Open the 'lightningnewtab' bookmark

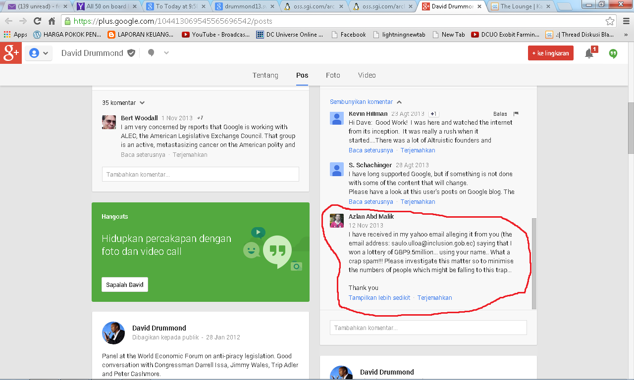pos(399,35)
